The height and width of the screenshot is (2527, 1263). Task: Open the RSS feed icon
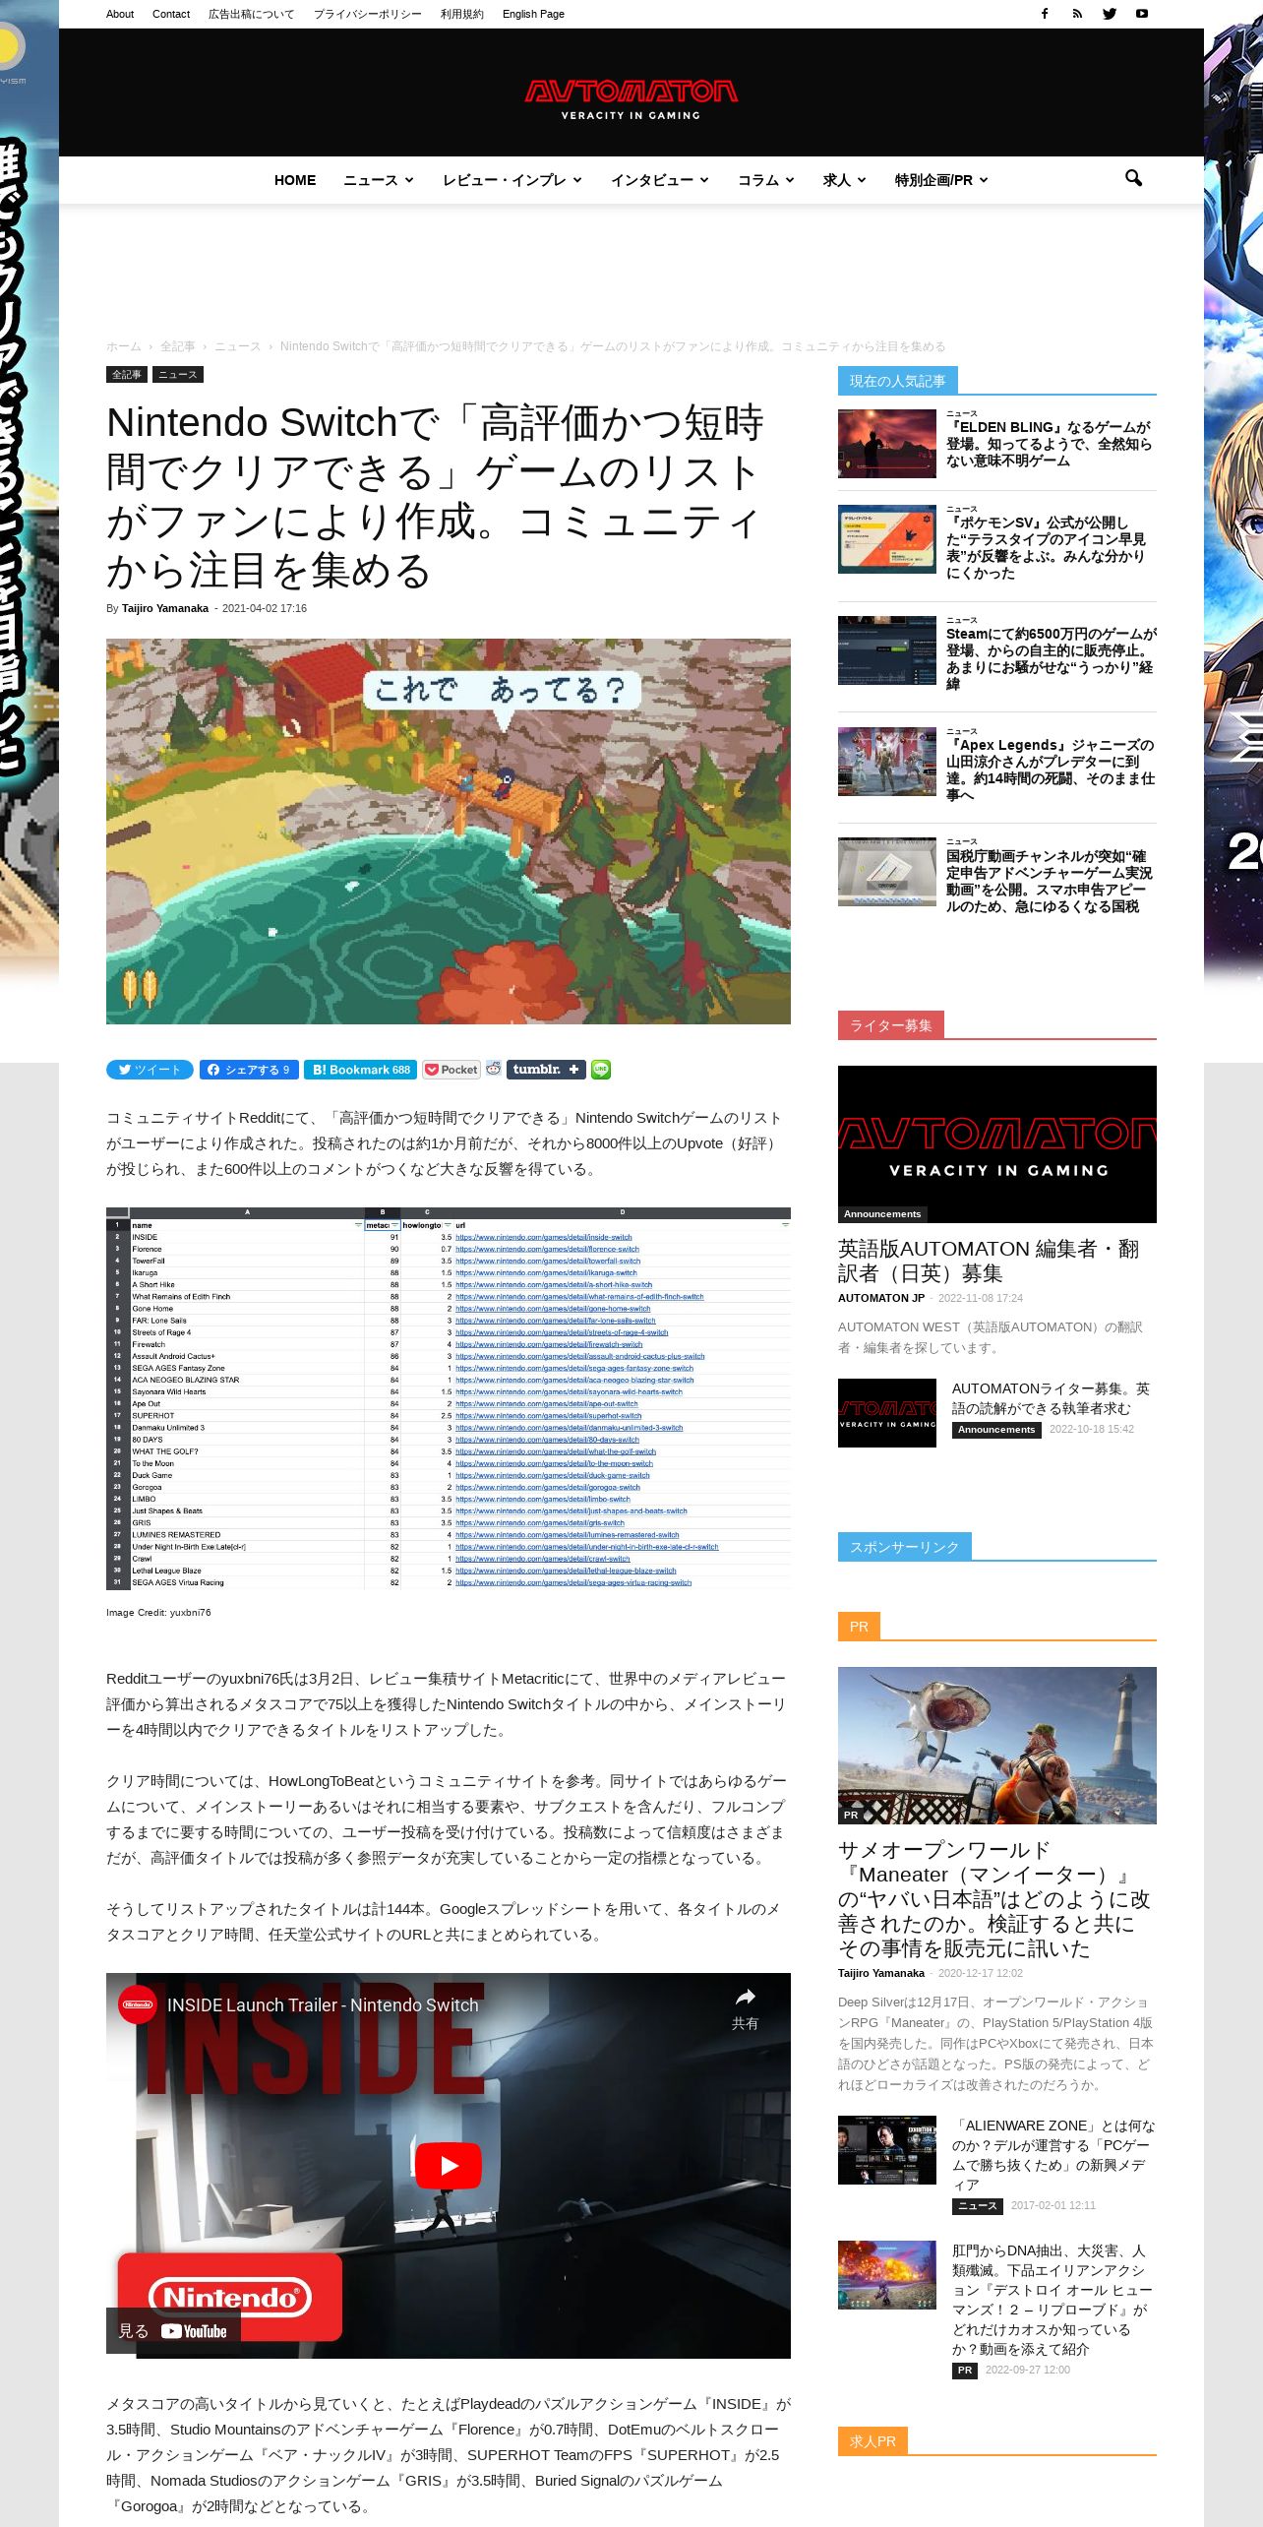point(1077,14)
